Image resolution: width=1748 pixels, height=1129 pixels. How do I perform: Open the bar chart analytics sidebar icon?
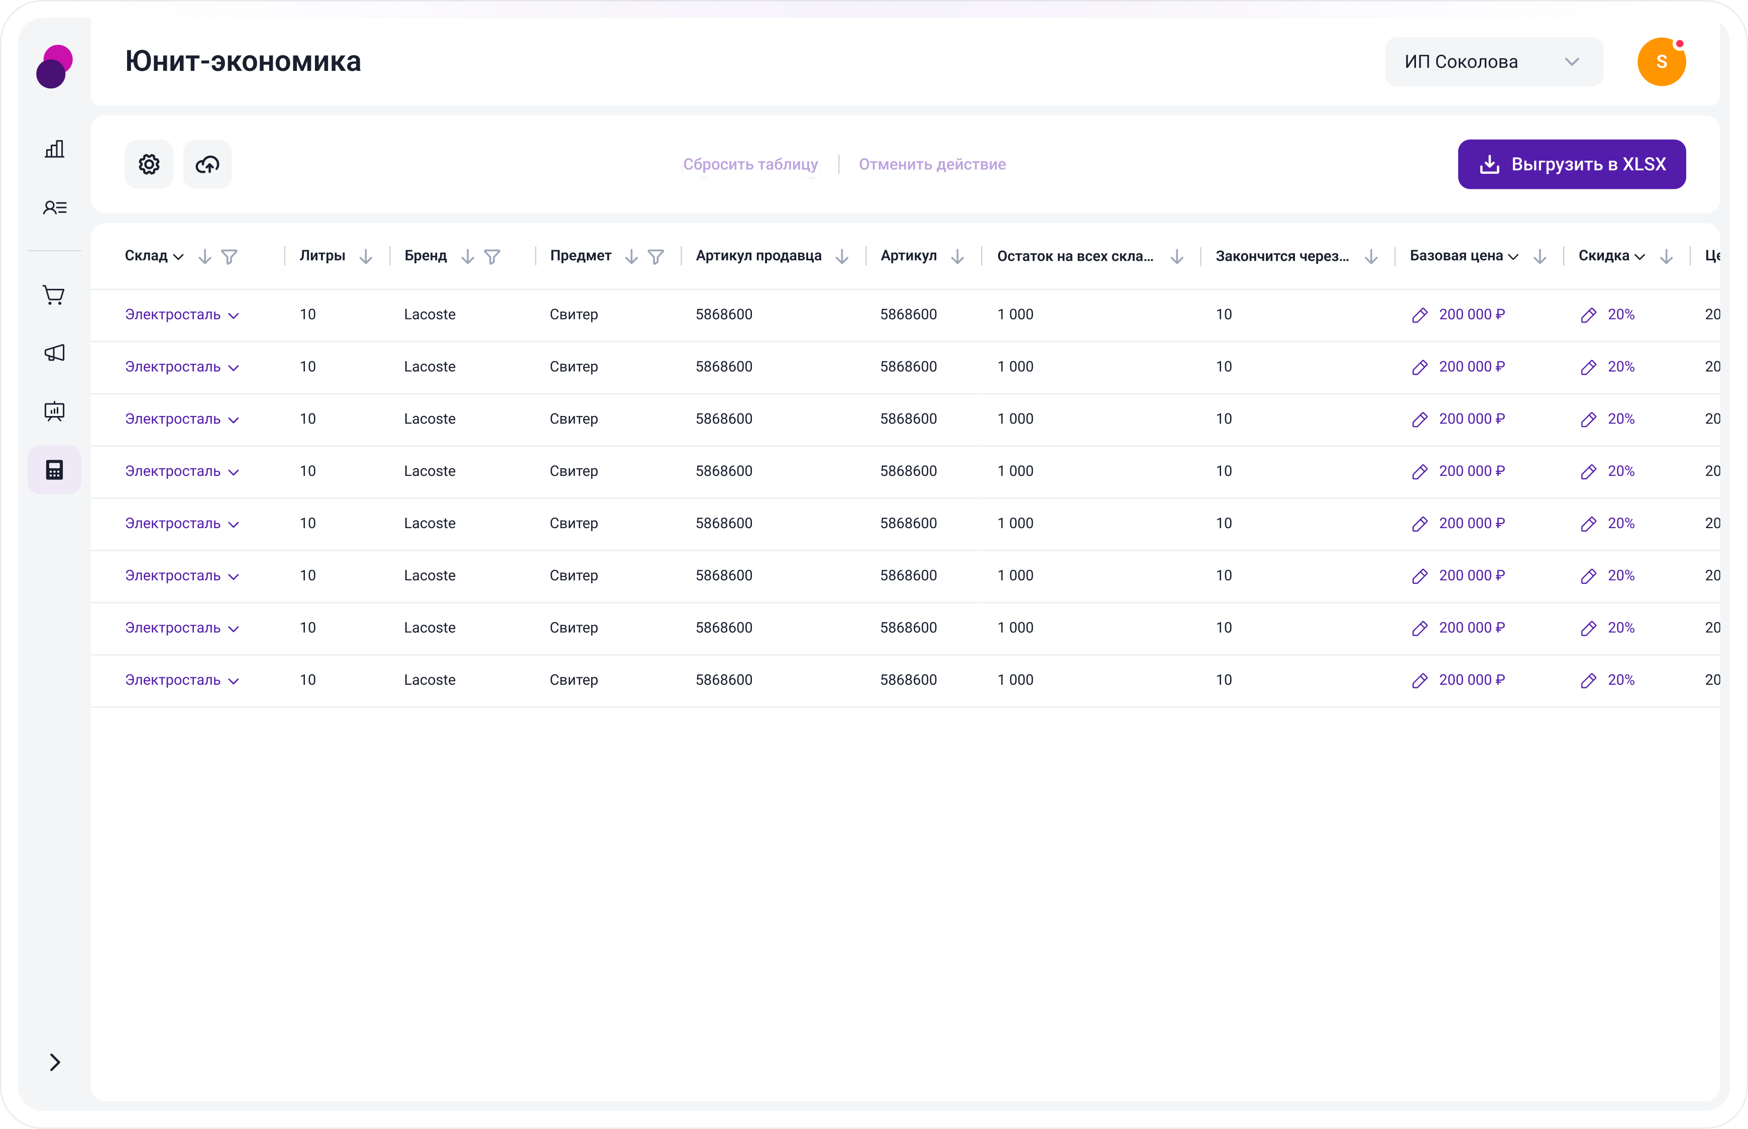[54, 150]
